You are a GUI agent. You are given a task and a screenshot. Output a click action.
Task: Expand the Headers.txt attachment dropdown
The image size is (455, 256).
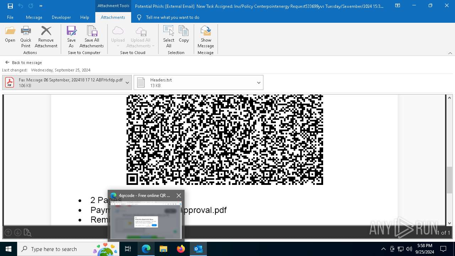(259, 82)
